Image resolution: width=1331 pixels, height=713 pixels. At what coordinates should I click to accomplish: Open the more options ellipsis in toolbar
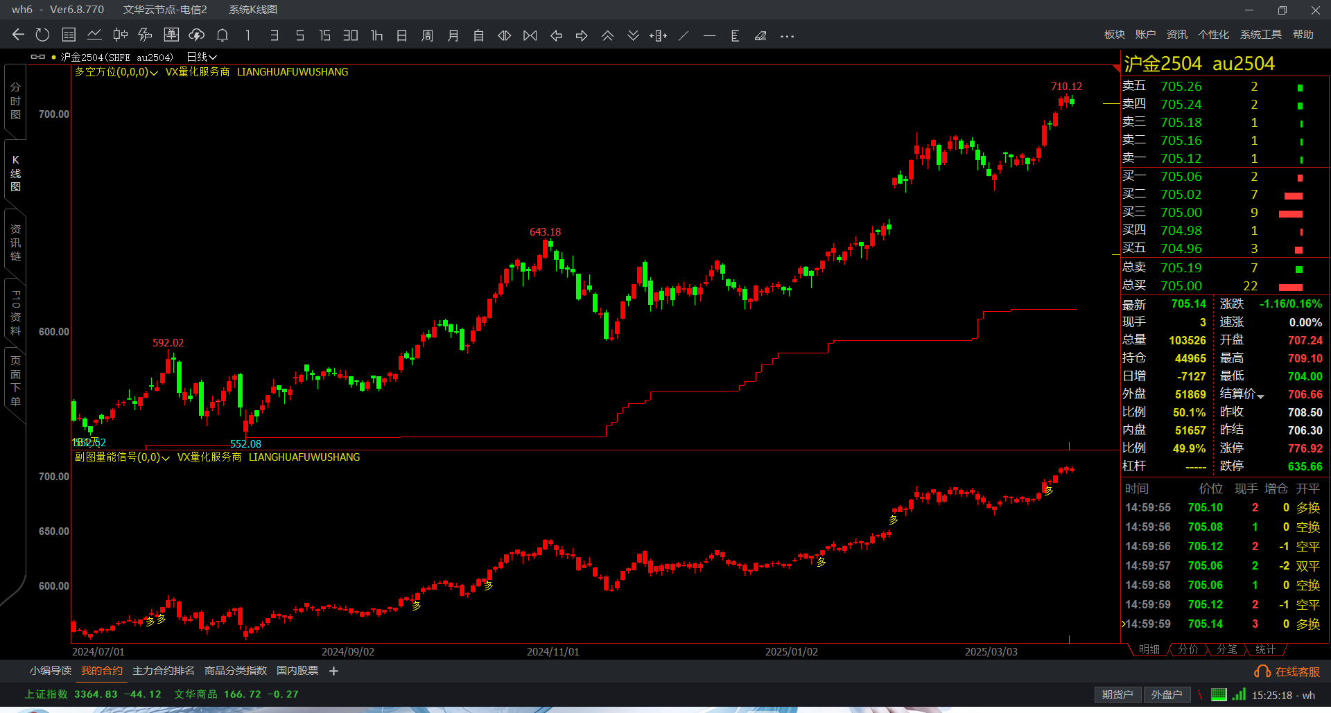(x=787, y=36)
